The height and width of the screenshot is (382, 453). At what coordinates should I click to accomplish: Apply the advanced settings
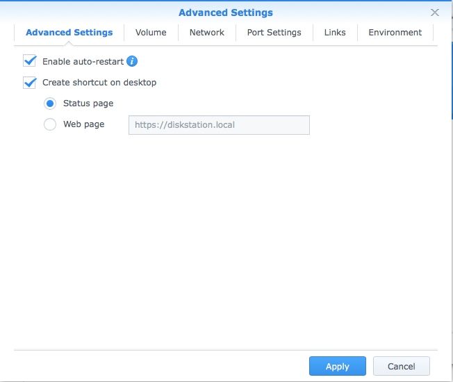click(338, 366)
